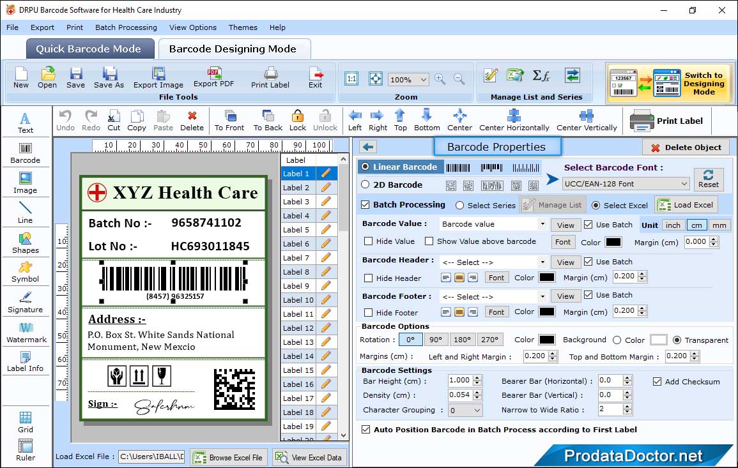Open the zoom percentage dropdown
The height and width of the screenshot is (468, 738).
pyautogui.click(x=408, y=79)
